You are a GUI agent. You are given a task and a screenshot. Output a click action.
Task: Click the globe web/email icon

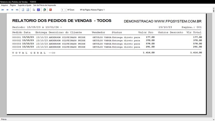(x=44, y=10)
